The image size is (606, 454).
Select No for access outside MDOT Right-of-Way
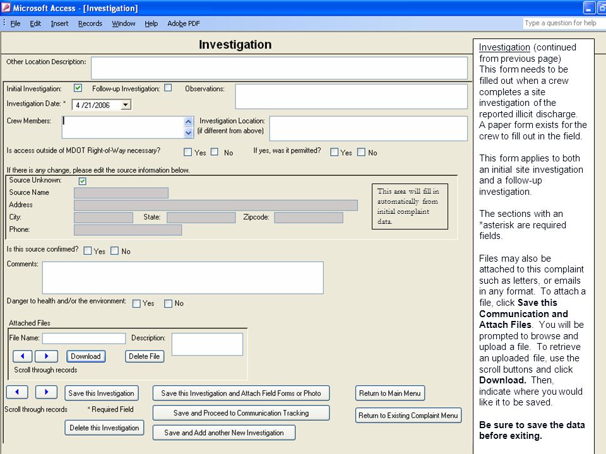215,152
